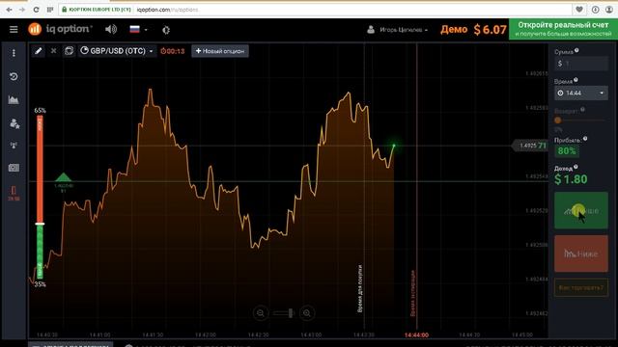Open the area chart sidebar icon
The image size is (618, 347).
point(14,100)
